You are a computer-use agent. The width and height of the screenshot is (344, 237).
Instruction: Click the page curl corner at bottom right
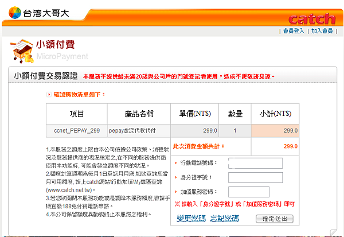[x=333, y=232]
